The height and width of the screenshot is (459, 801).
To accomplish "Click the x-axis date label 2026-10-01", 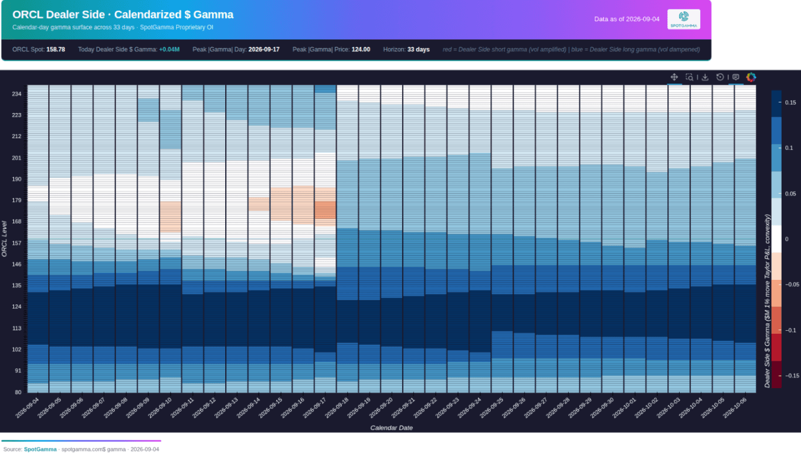I will (x=624, y=407).
